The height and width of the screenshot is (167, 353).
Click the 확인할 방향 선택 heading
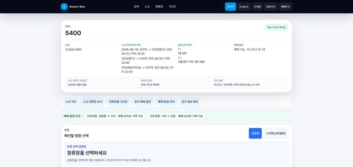[76, 136]
